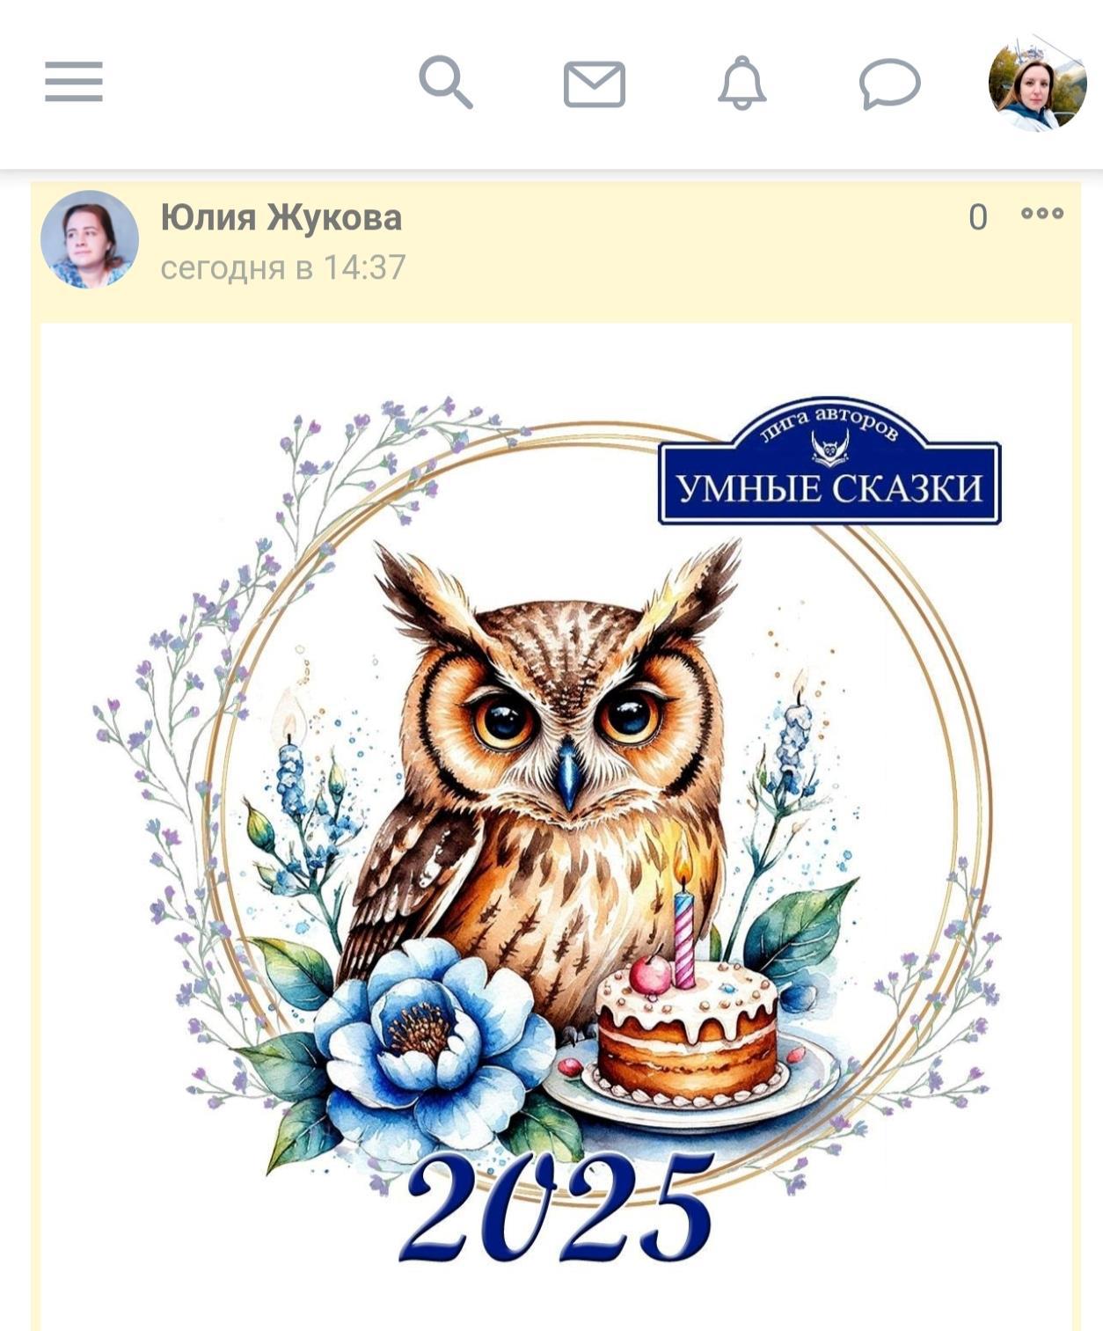Open the three-dot post options menu
The height and width of the screenshot is (1331, 1103).
[1042, 214]
